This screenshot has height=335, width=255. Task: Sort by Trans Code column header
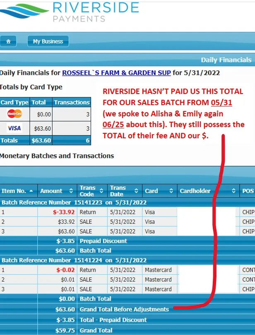tap(92, 191)
